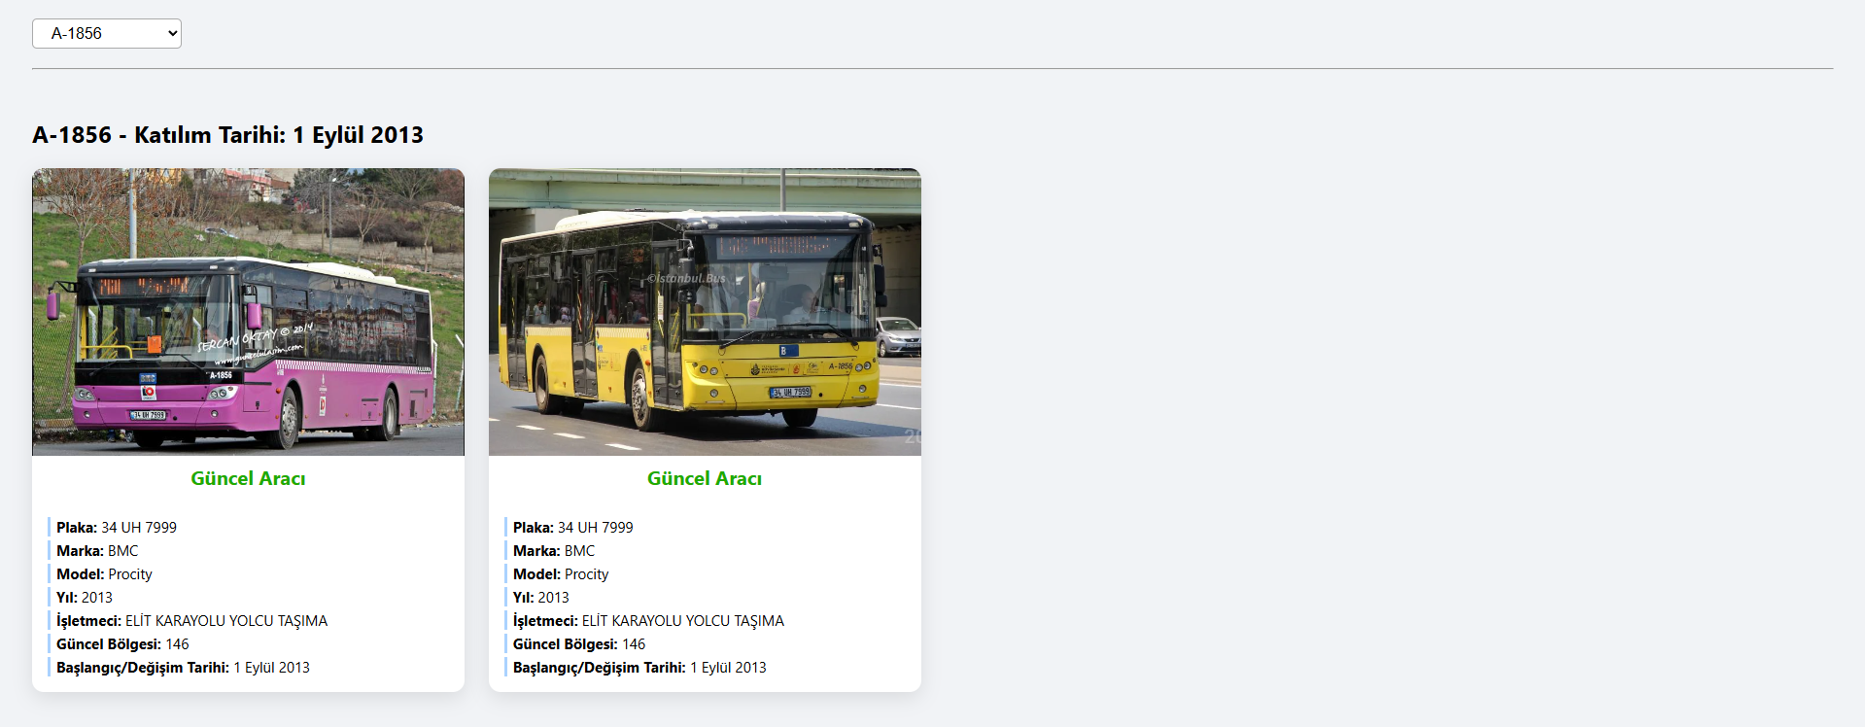Click Plaka 34 UH 7999 in yellow bus card
The width and height of the screenshot is (1865, 727).
(x=573, y=528)
